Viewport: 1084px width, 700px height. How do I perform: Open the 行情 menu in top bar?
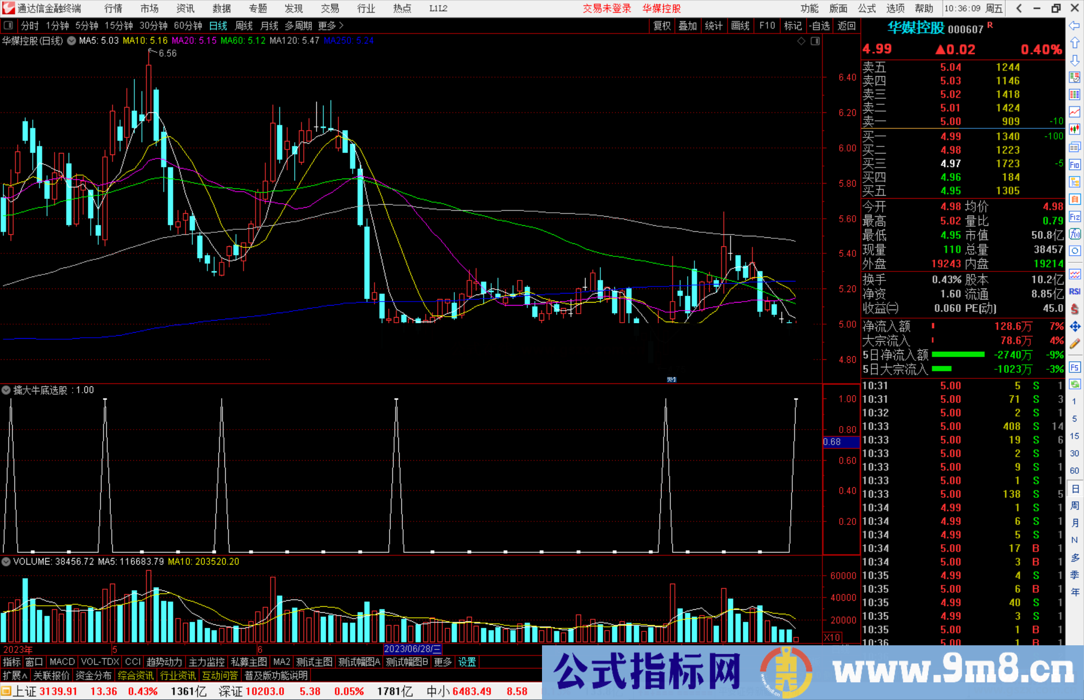(x=113, y=9)
